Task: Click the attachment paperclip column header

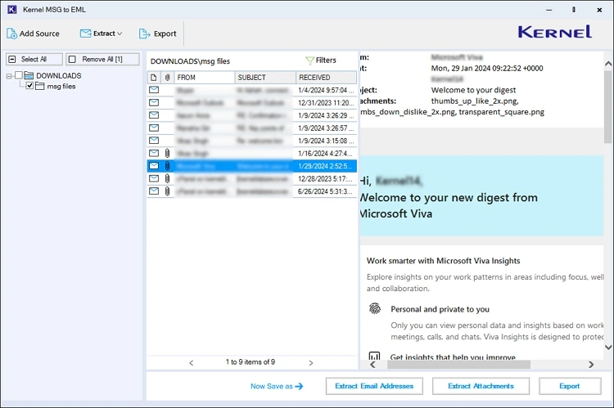Action: click(167, 78)
